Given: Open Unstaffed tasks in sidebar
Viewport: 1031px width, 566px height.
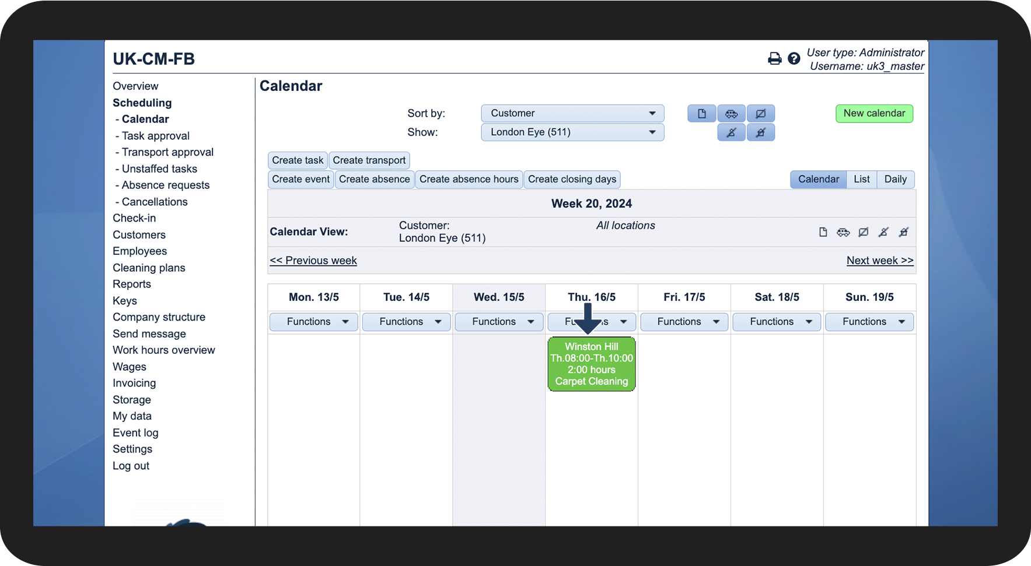Looking at the screenshot, I should click(160, 168).
